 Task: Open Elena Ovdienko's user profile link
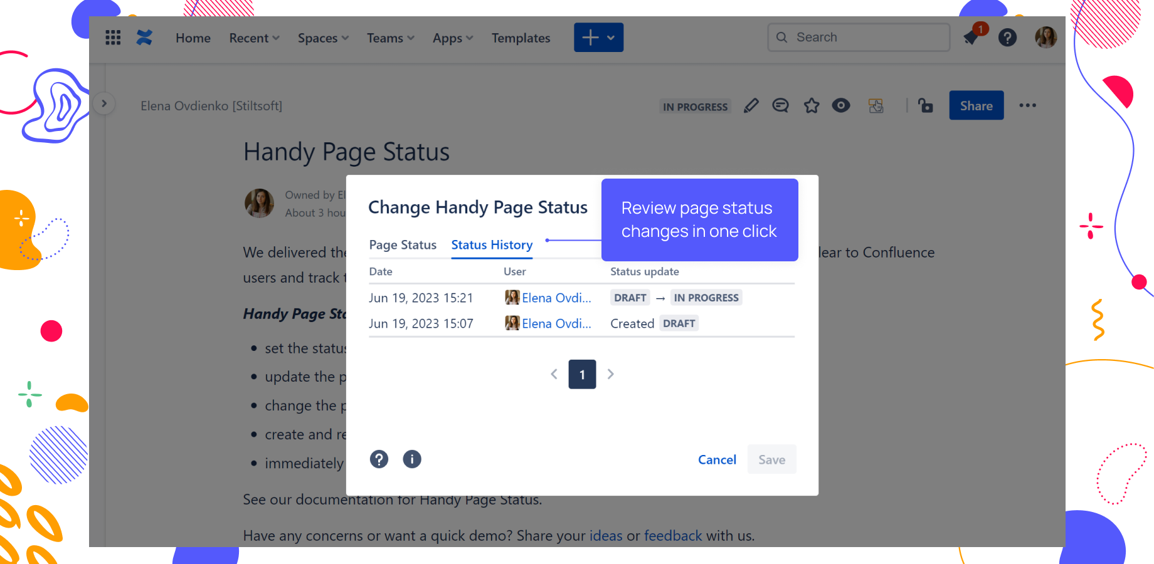557,297
